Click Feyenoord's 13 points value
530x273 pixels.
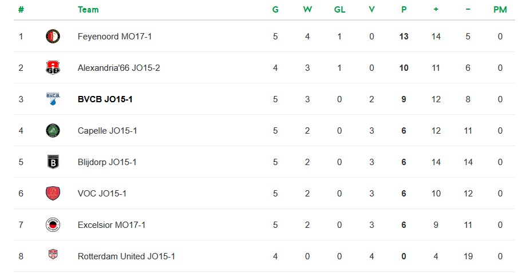404,37
